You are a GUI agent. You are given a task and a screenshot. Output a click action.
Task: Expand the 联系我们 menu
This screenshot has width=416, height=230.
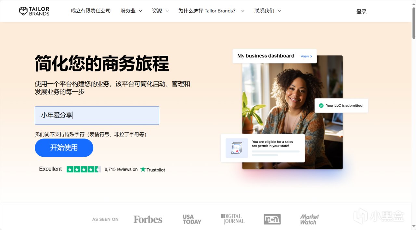click(x=267, y=11)
